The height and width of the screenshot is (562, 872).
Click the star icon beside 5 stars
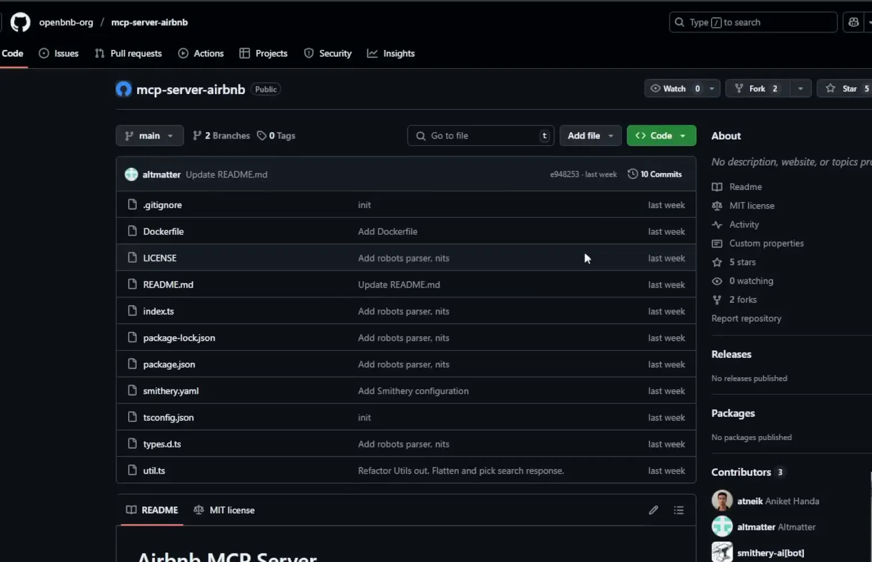pyautogui.click(x=717, y=262)
